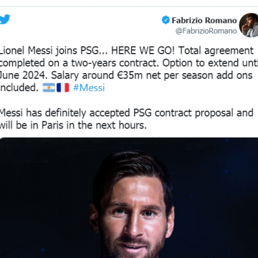Click the "June 2024" text in tweet
258x258 pixels.
(x=24, y=75)
